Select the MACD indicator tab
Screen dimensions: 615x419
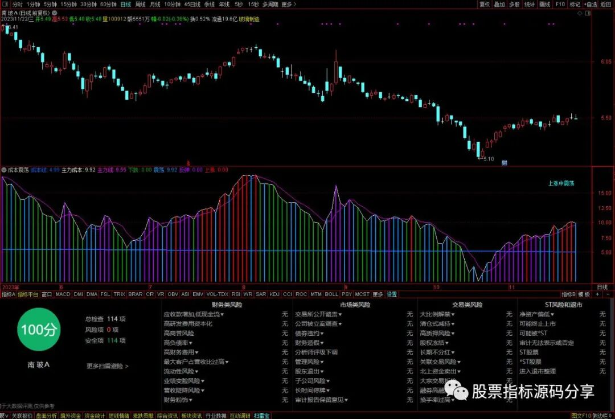[x=63, y=294]
